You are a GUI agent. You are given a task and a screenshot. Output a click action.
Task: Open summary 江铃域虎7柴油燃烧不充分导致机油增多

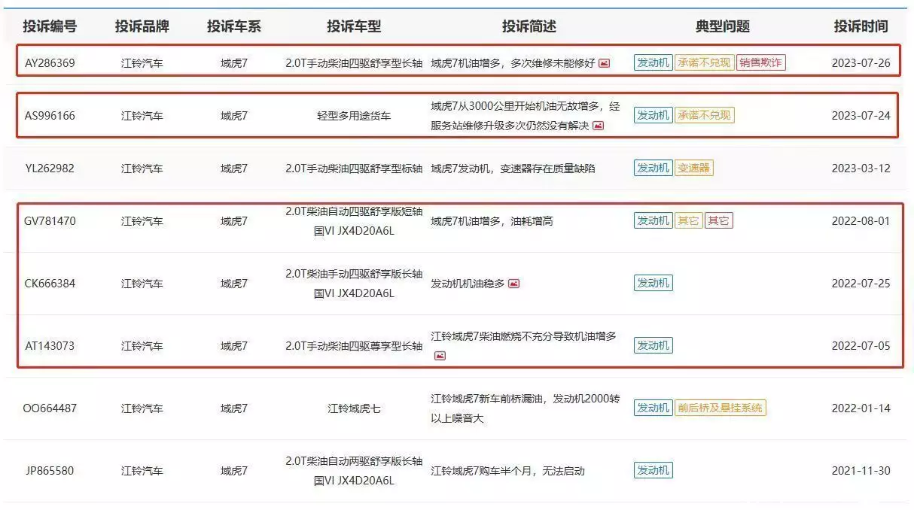pos(524,336)
